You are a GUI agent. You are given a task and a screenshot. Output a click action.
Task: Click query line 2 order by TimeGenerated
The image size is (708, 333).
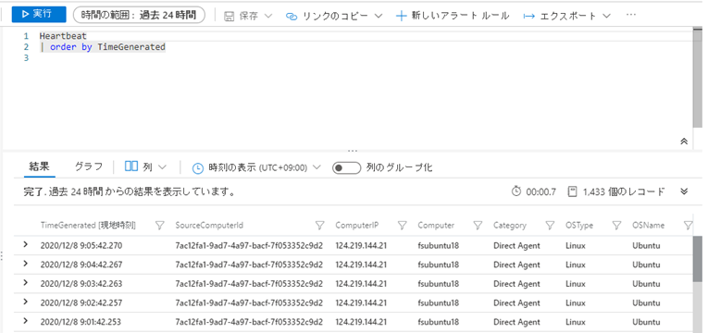[x=103, y=47]
